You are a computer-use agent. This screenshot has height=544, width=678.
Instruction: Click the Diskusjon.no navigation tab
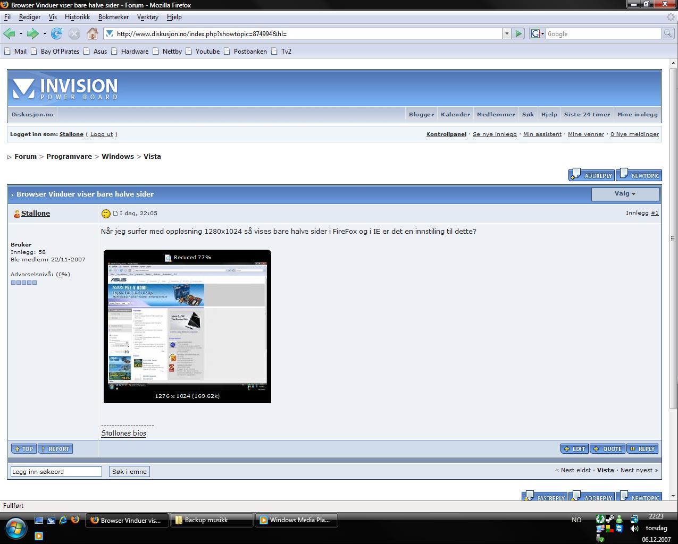32,114
